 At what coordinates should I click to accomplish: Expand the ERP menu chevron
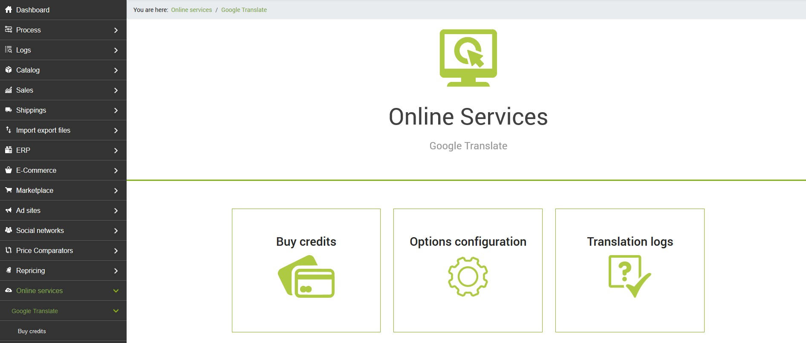click(x=116, y=150)
